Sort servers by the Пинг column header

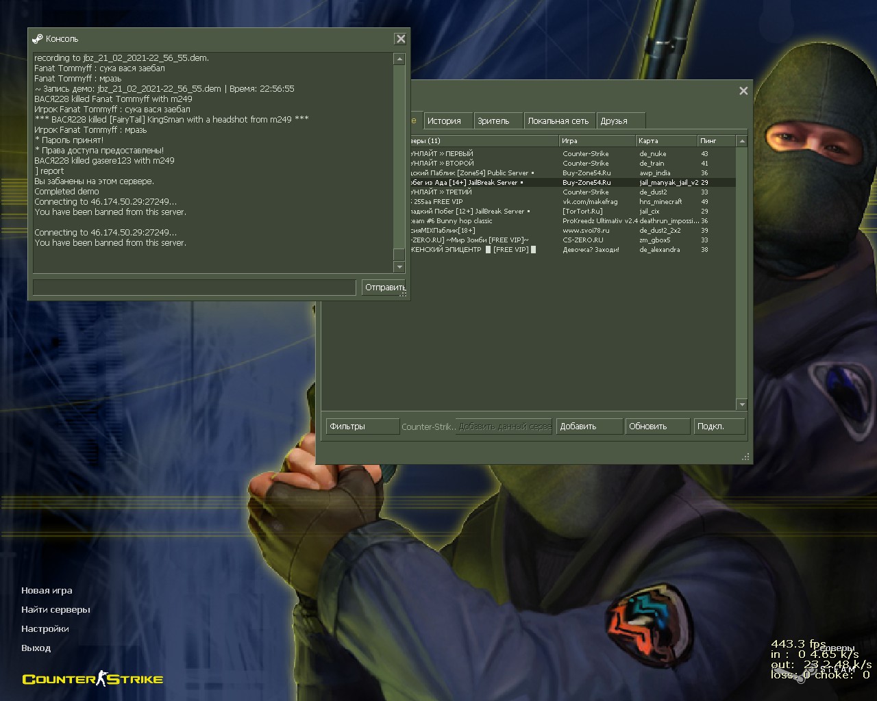click(716, 141)
